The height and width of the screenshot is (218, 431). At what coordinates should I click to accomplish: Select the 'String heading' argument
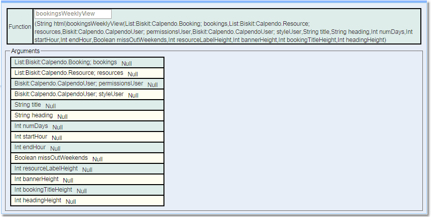[34, 115]
